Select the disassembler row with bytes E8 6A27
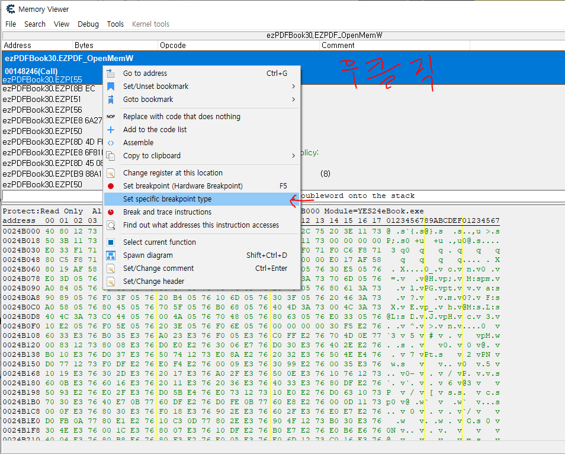The height and width of the screenshot is (454, 565). [x=53, y=120]
